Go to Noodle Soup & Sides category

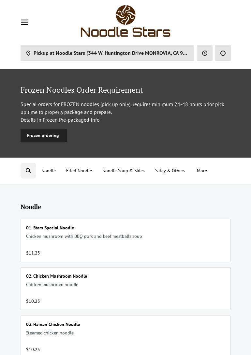coord(124,171)
